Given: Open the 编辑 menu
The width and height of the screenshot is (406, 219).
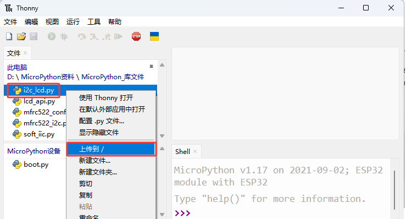Looking at the screenshot, I should tap(31, 22).
